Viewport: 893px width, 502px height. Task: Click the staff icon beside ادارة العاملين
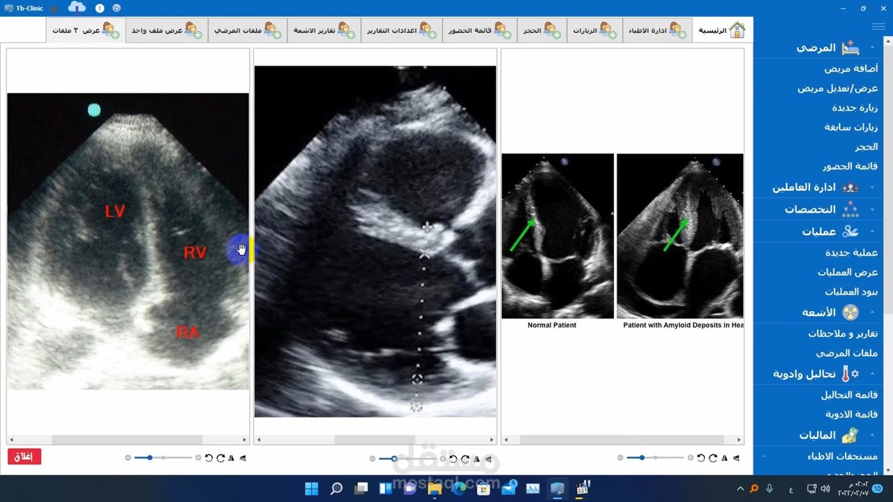(850, 188)
